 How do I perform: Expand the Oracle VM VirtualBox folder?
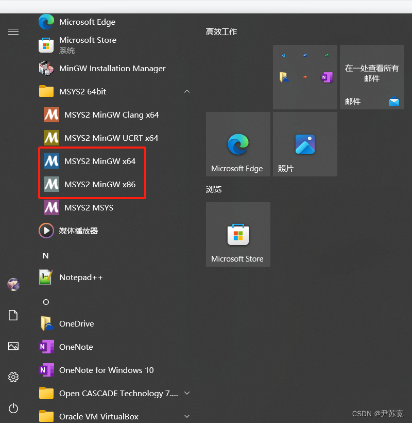coord(186,416)
